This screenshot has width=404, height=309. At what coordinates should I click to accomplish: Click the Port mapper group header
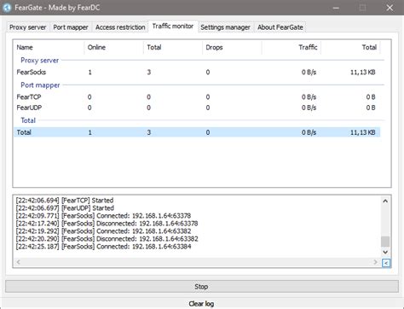click(x=40, y=85)
